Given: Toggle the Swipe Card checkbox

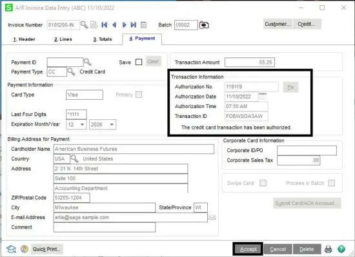Looking at the screenshot, I should 263,183.
